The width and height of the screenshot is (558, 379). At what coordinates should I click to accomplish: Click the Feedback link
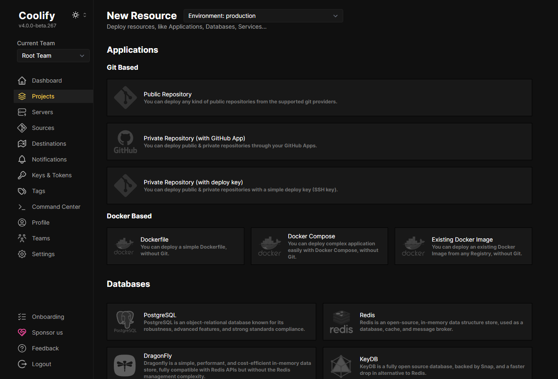click(45, 348)
